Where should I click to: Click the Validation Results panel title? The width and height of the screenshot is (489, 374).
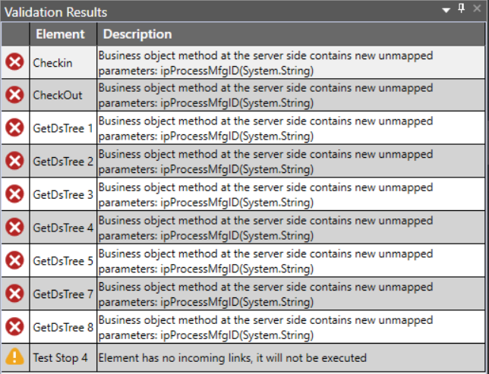coord(55,12)
